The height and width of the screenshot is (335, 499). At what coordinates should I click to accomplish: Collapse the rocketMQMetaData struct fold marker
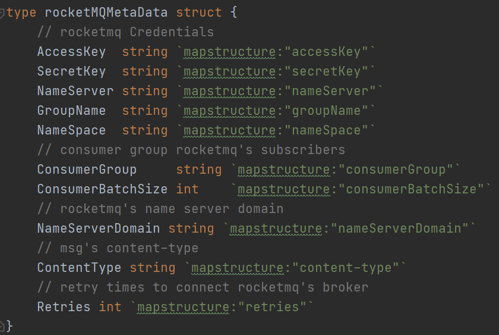[3, 13]
